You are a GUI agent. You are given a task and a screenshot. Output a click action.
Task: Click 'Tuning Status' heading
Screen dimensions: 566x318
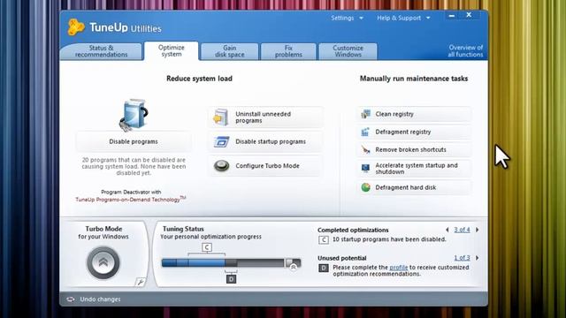(183, 229)
